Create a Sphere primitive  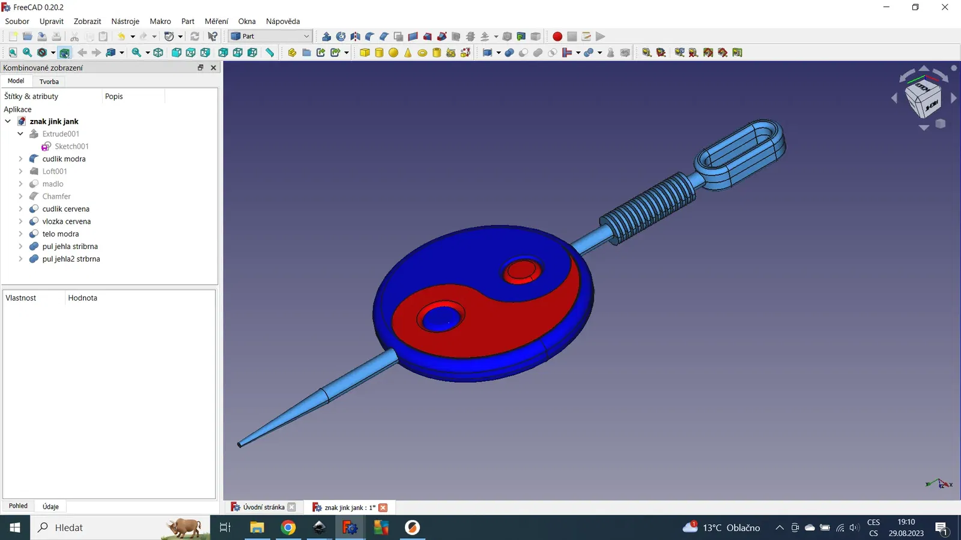pyautogui.click(x=393, y=53)
